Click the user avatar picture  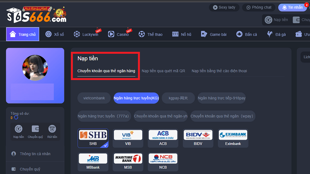pos(35,68)
